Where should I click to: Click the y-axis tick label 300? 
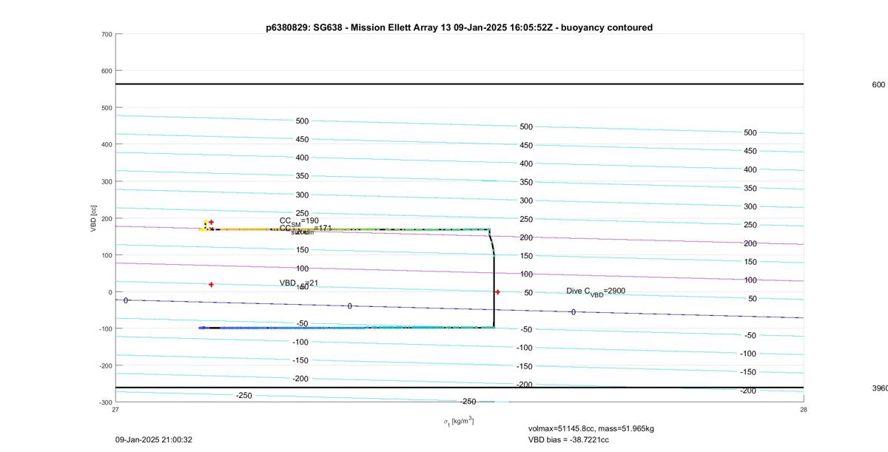click(107, 181)
